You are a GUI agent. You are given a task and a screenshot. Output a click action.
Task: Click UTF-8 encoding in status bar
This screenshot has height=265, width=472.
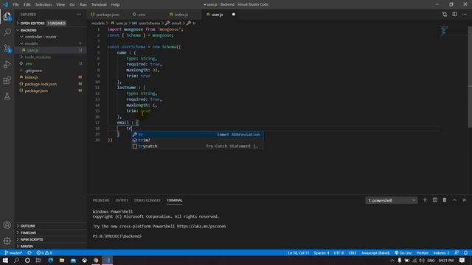[x=339, y=252]
